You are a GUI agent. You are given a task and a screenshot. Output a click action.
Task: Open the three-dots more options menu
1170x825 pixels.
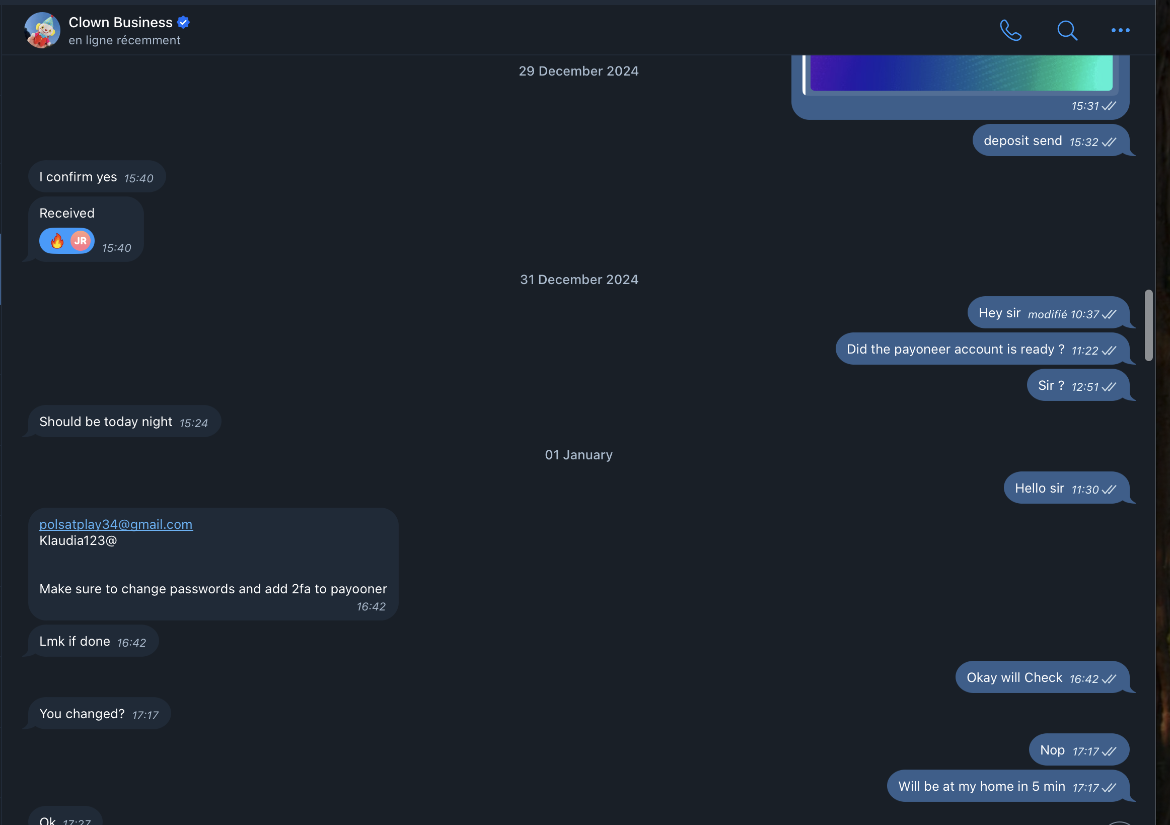1120,30
